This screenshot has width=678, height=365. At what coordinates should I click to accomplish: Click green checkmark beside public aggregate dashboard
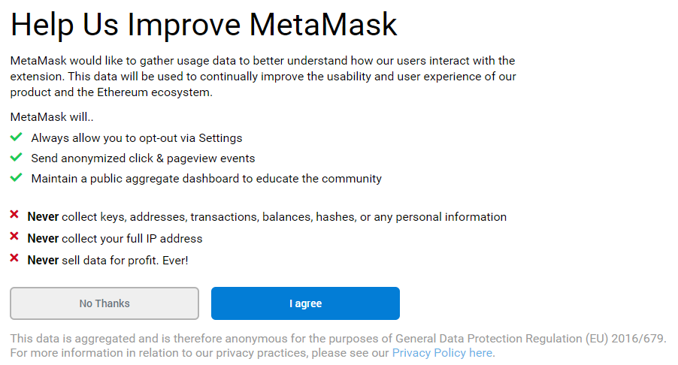click(17, 178)
